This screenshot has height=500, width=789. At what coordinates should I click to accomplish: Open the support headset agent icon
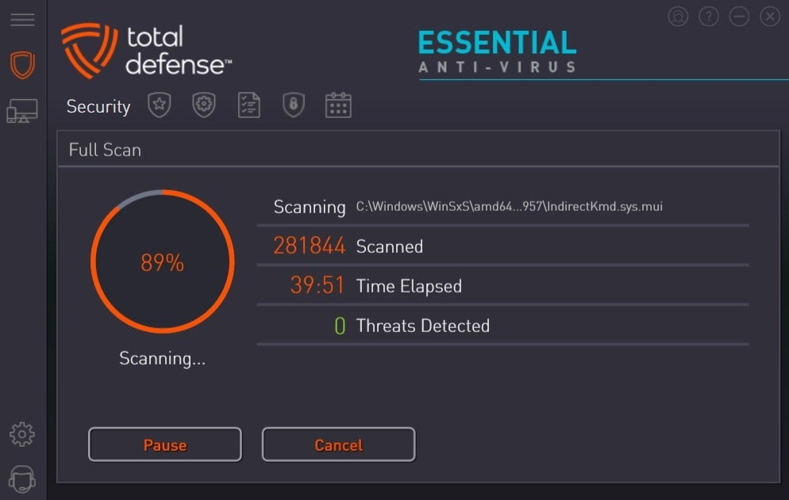point(22,479)
